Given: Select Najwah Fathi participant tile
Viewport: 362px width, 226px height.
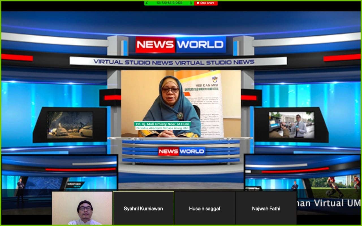Looking at the screenshot, I should click(x=266, y=208).
